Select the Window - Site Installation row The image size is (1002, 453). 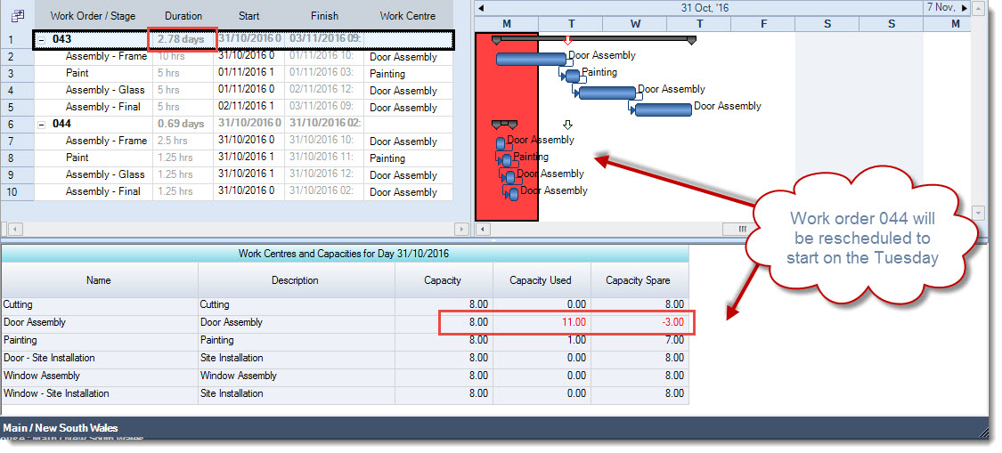(x=345, y=393)
